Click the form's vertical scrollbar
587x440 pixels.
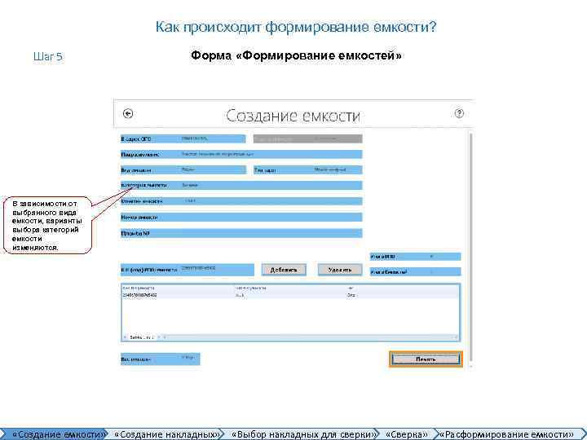coord(470,247)
